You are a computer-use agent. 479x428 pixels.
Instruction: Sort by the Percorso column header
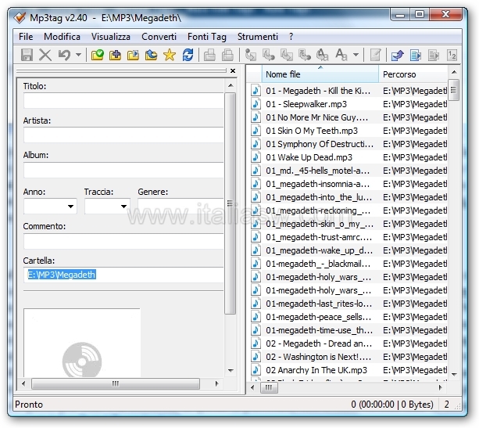pos(413,74)
